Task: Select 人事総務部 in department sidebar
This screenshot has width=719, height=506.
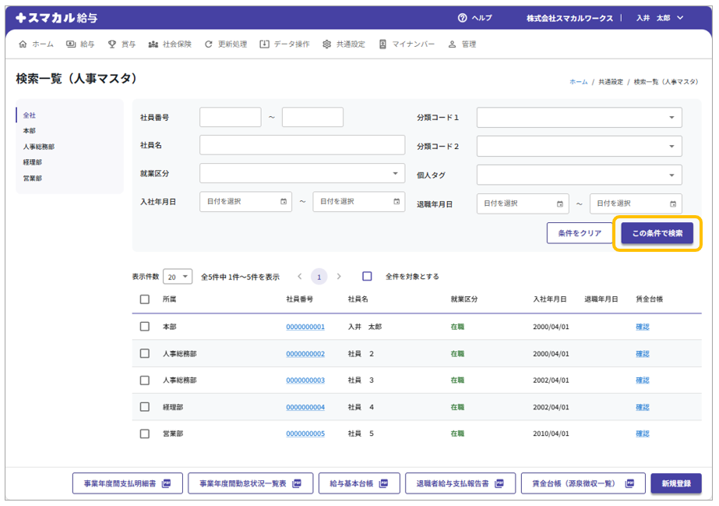Action: coord(39,147)
